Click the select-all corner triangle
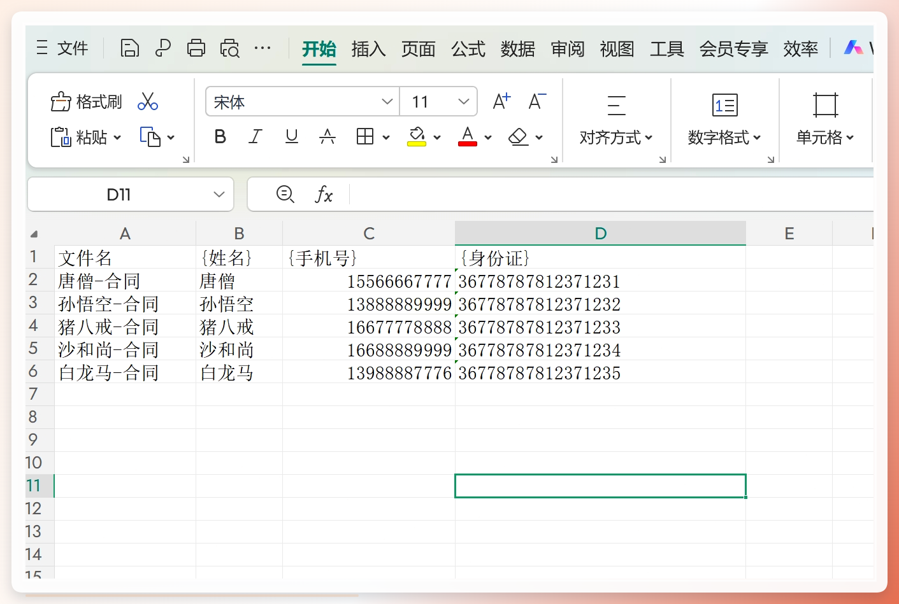899x604 pixels. pos(34,234)
